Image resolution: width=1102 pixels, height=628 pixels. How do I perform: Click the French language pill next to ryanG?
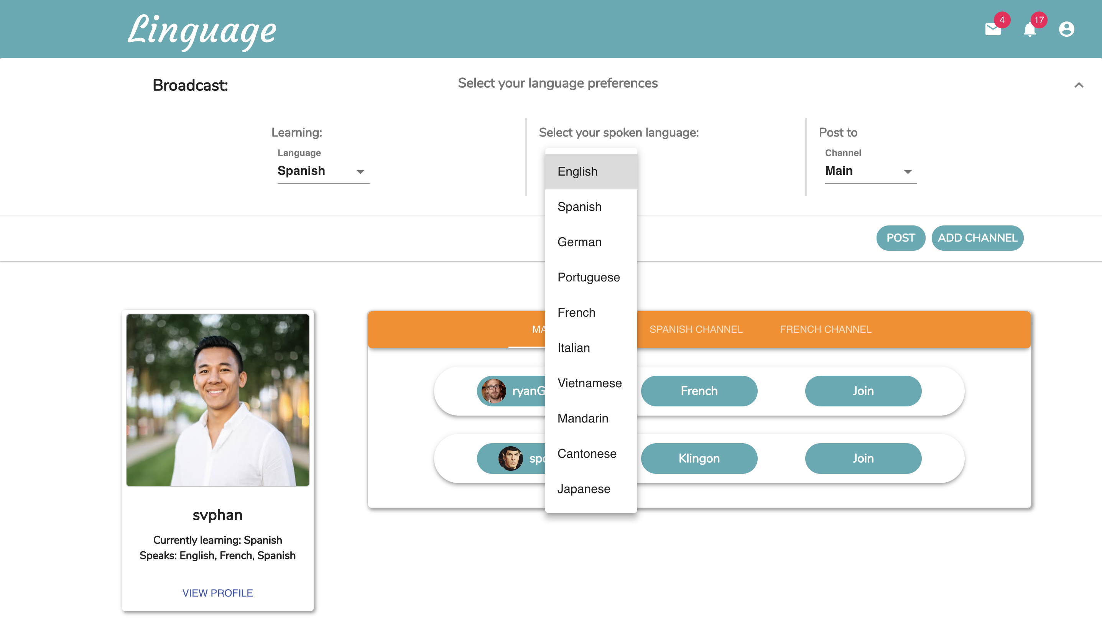pyautogui.click(x=699, y=391)
